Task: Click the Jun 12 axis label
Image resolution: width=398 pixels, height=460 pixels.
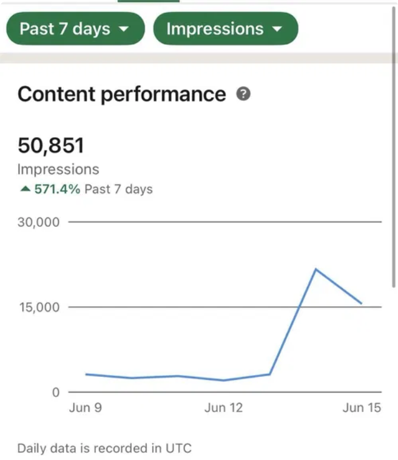Action: 223,408
